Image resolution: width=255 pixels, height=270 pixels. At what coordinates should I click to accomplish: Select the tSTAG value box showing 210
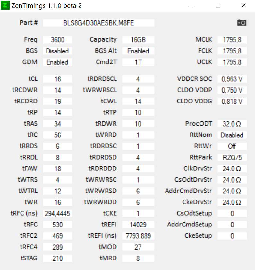point(57,258)
